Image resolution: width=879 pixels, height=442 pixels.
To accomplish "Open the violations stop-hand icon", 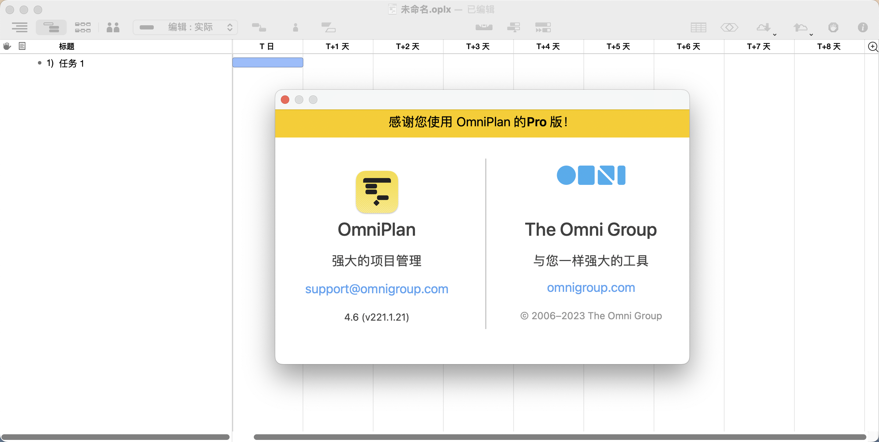I will coord(833,27).
